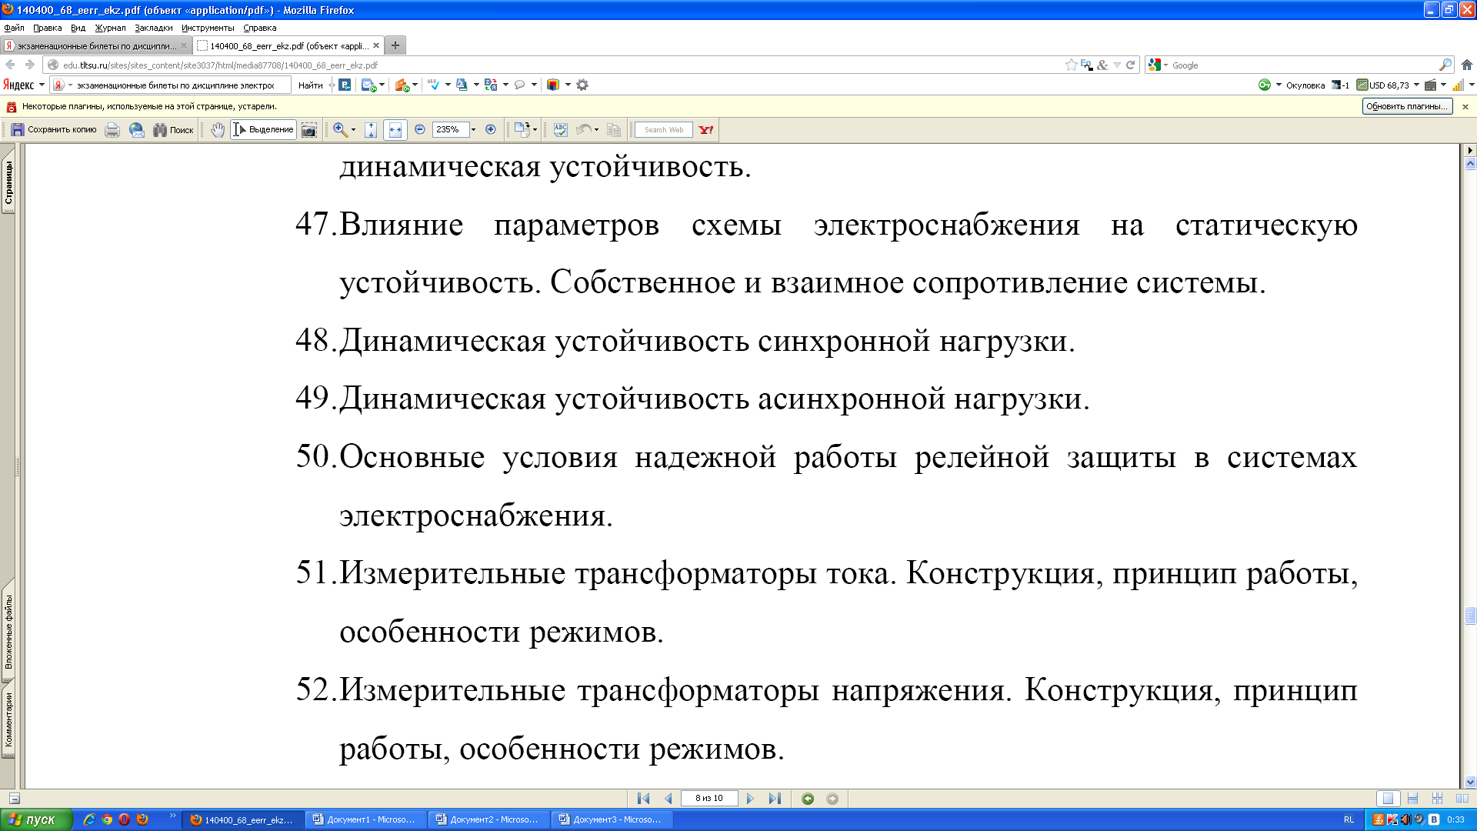Switch to Continuous page layout

pyautogui.click(x=1412, y=799)
